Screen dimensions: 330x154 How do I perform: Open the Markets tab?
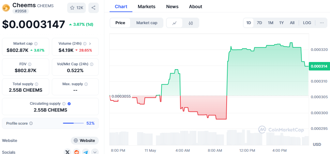click(x=146, y=7)
